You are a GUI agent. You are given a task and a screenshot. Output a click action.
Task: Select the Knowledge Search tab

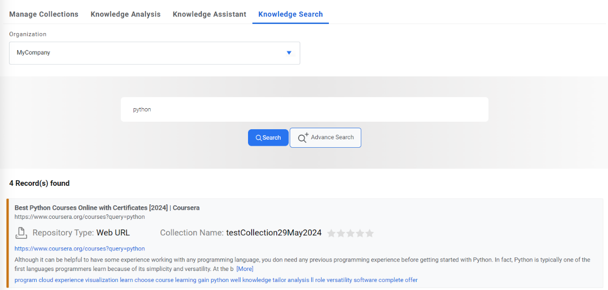tap(290, 14)
